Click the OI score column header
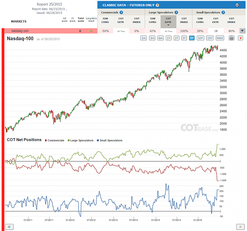The height and width of the screenshot is (231, 247). (x=72, y=19)
